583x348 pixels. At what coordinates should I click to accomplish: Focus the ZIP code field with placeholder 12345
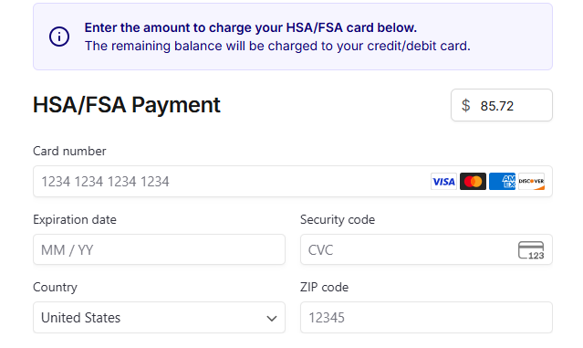tap(426, 318)
